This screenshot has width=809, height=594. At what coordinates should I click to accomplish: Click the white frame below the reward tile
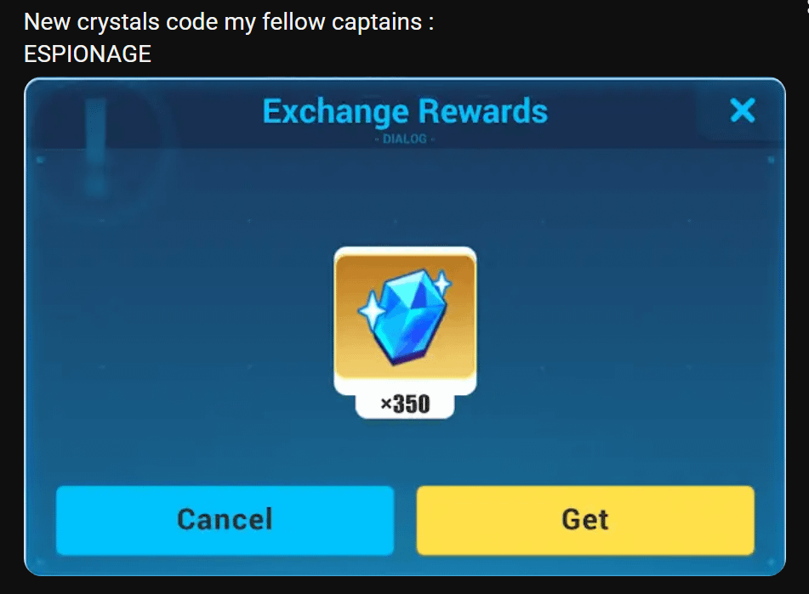pyautogui.click(x=405, y=404)
